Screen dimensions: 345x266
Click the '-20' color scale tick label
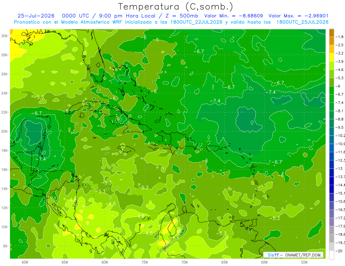(339, 251)
